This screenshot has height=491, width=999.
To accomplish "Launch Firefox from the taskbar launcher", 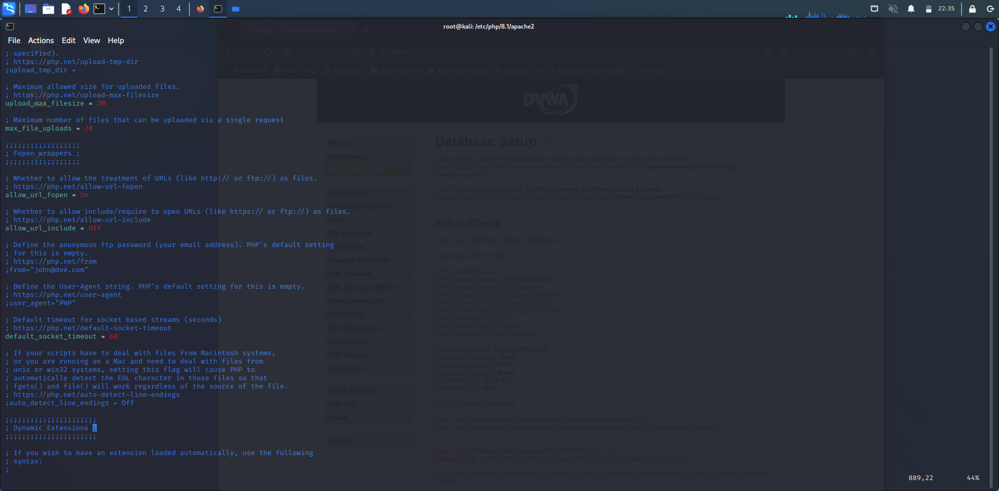I will click(83, 9).
